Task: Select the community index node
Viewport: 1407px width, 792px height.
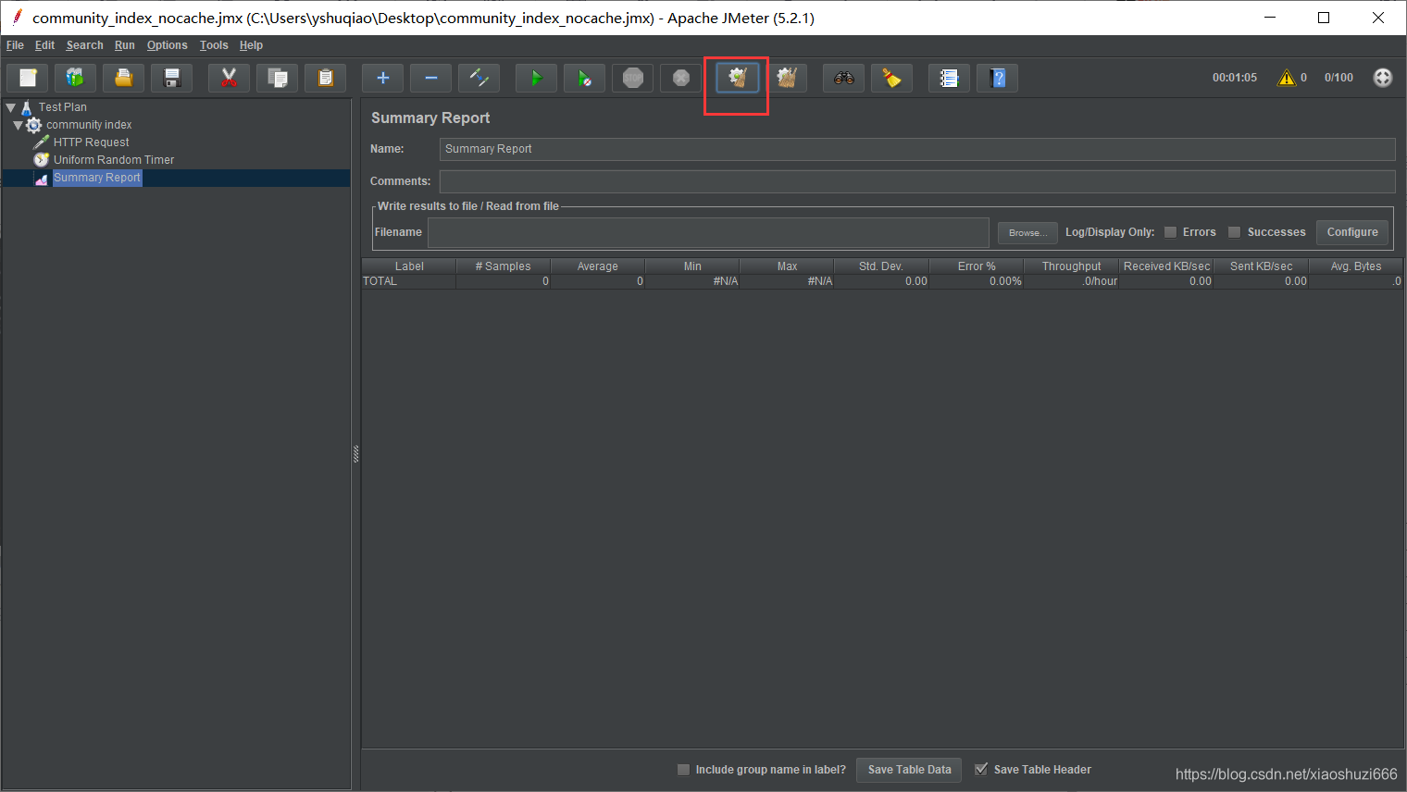Action: (89, 125)
